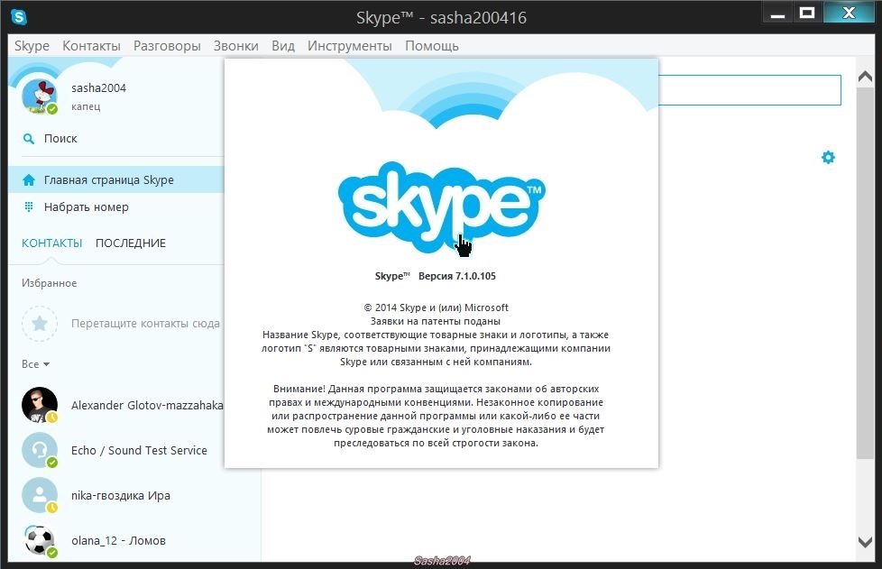This screenshot has width=882, height=569.
Task: Click the dial pad icon
Action: pos(29,207)
